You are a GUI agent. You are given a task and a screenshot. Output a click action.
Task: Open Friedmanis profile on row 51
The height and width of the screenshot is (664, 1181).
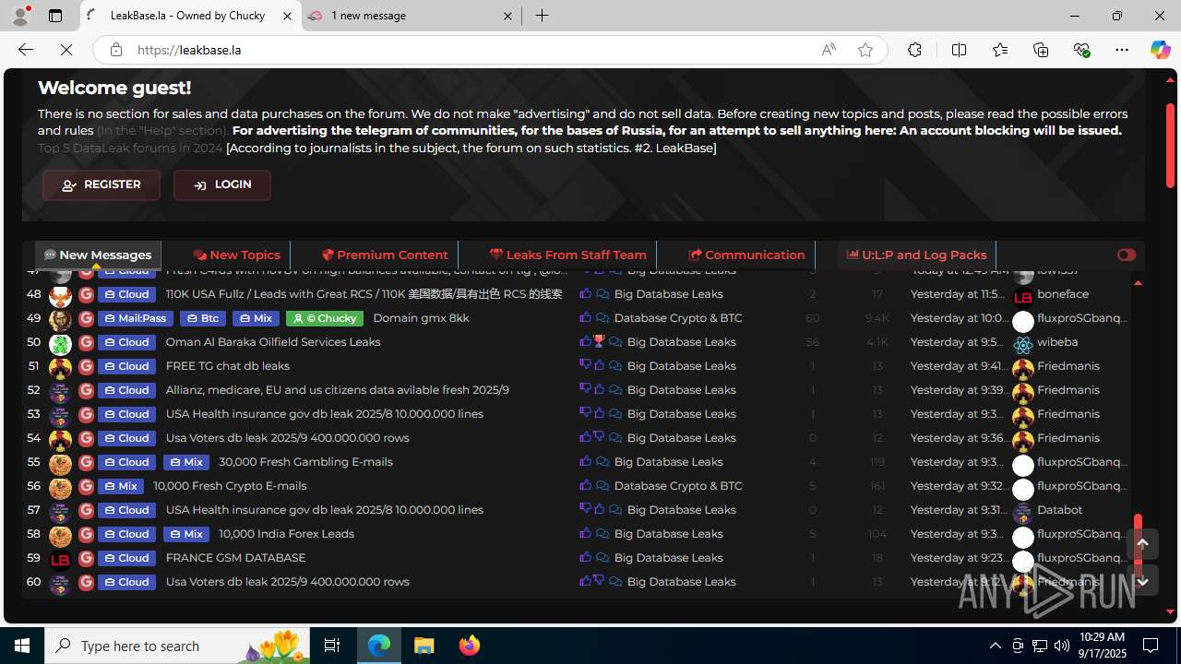[1068, 365]
